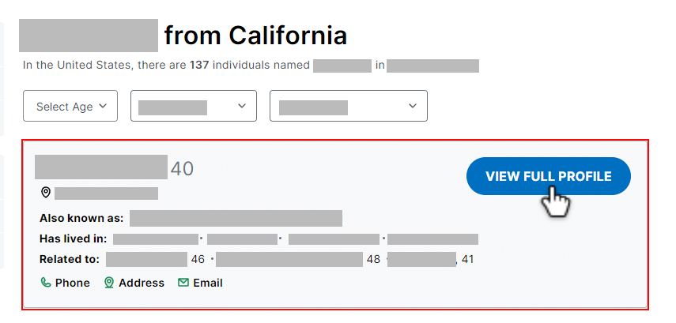Click the green Address map marker icon
The height and width of the screenshot is (323, 676).
[x=109, y=283]
